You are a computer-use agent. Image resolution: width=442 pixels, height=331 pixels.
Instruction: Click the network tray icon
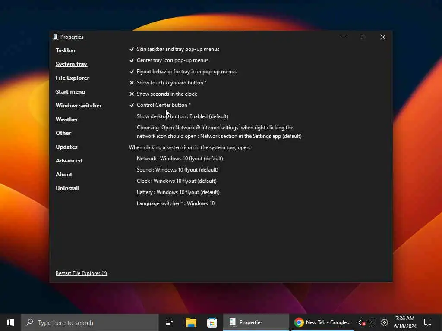pyautogui.click(x=373, y=322)
